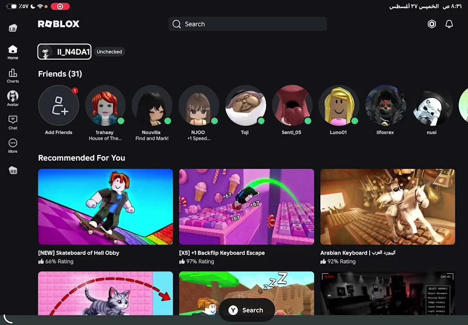This screenshot has height=325, width=468.
Task: Open NJOO's friend avatar
Action: pos(198,105)
